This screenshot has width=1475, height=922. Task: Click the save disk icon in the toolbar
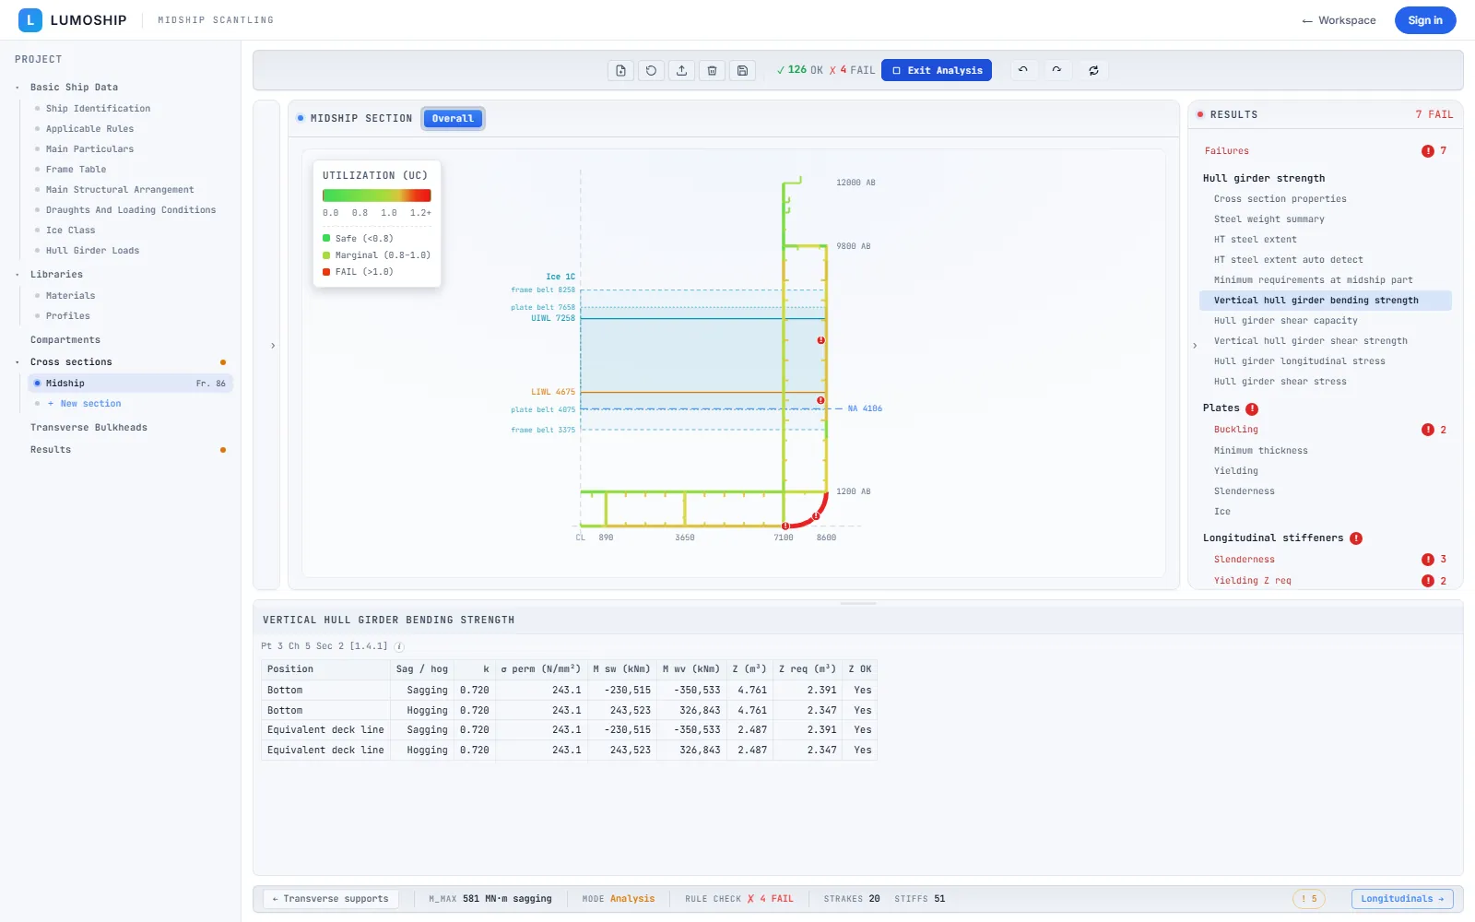coord(742,70)
